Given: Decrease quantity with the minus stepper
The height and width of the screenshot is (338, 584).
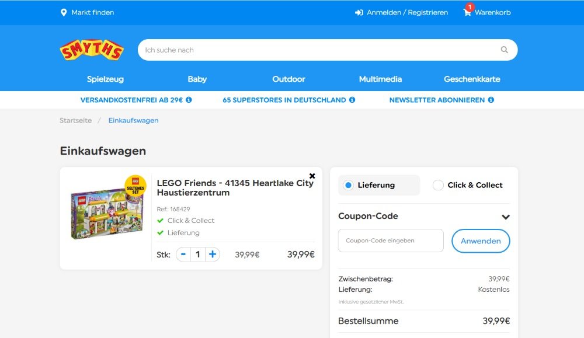Looking at the screenshot, I should [183, 254].
